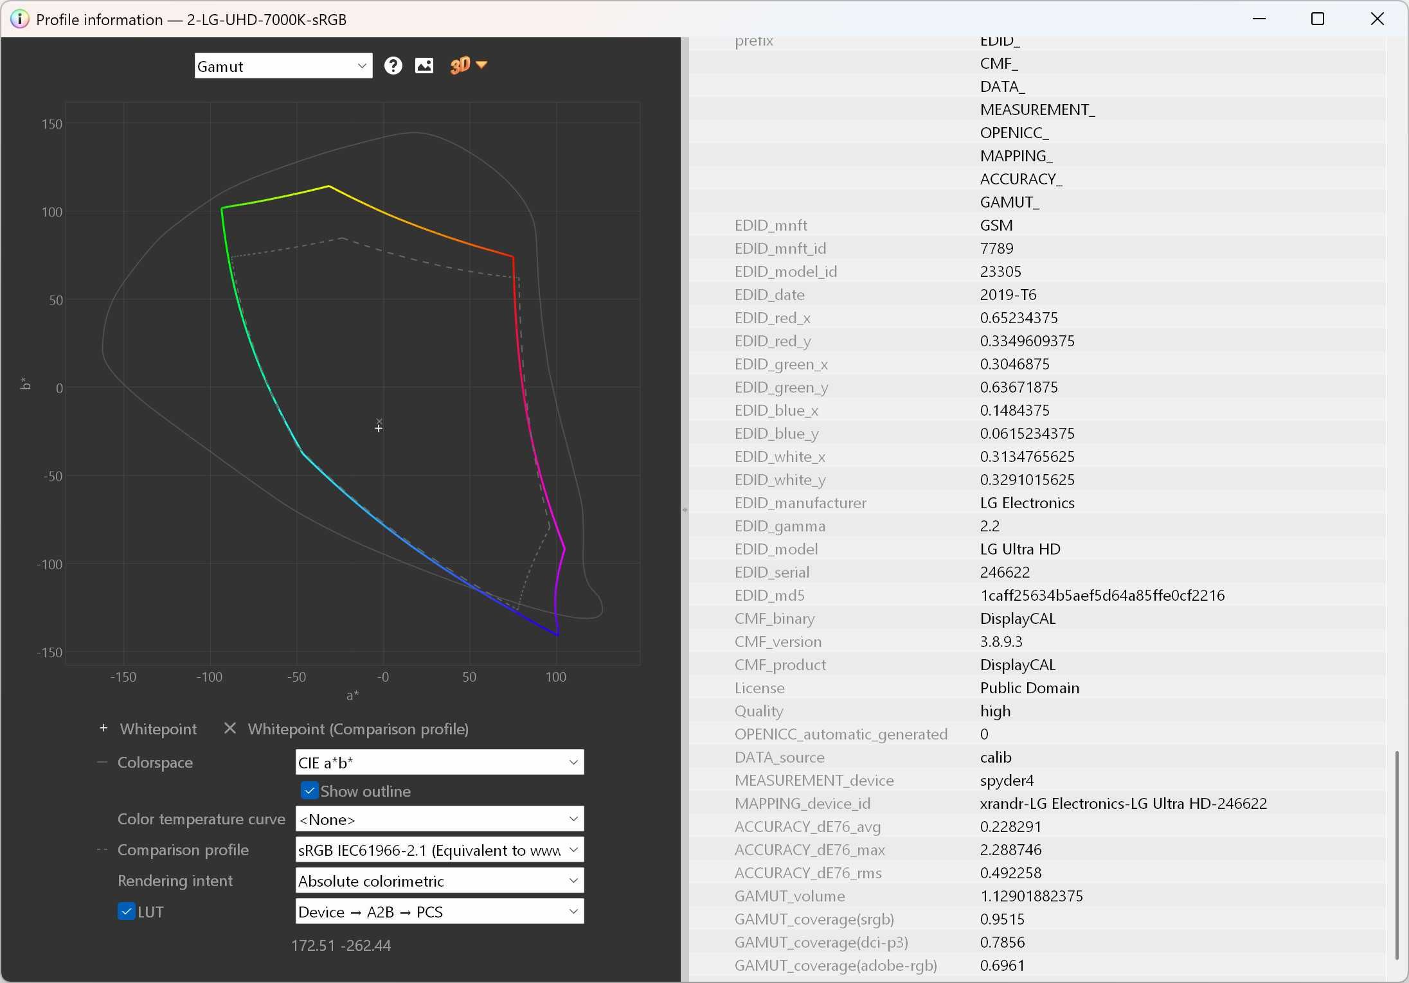Viewport: 1409px width, 983px height.
Task: Click the DATA_source value calib
Action: click(996, 757)
